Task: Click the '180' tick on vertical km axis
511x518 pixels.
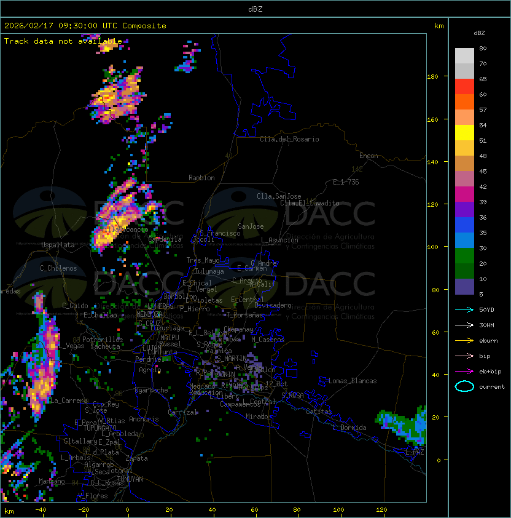Action: click(x=432, y=77)
